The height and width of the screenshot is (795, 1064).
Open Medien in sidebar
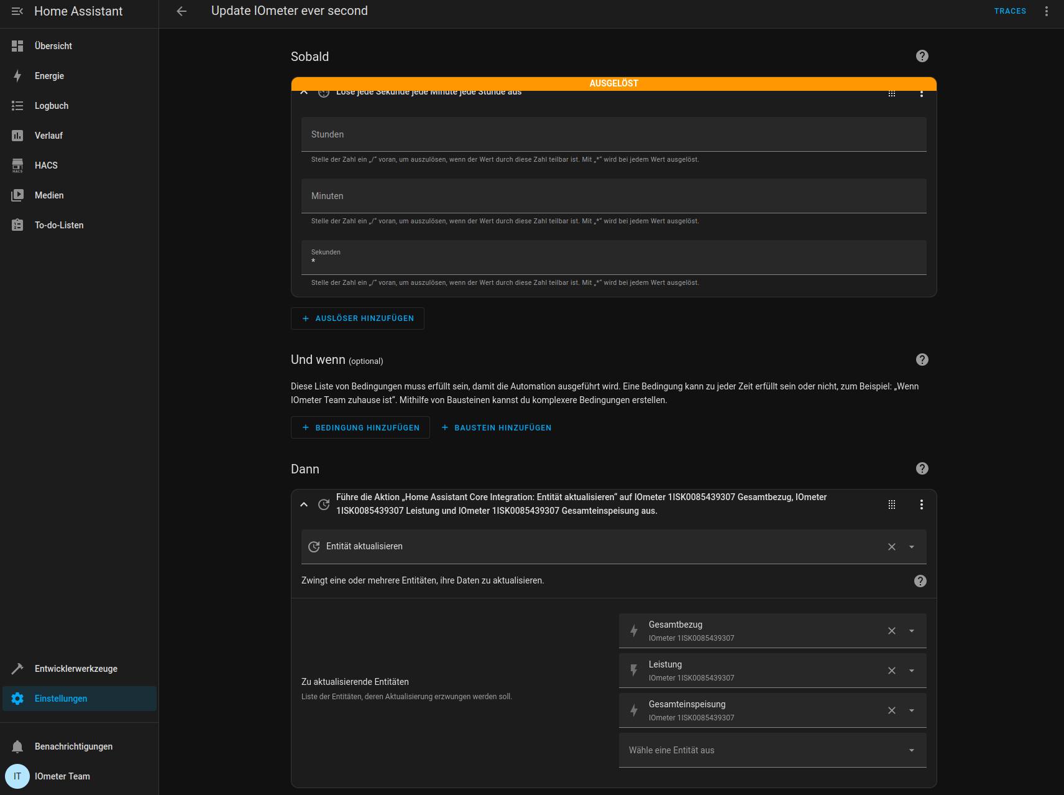[80, 195]
